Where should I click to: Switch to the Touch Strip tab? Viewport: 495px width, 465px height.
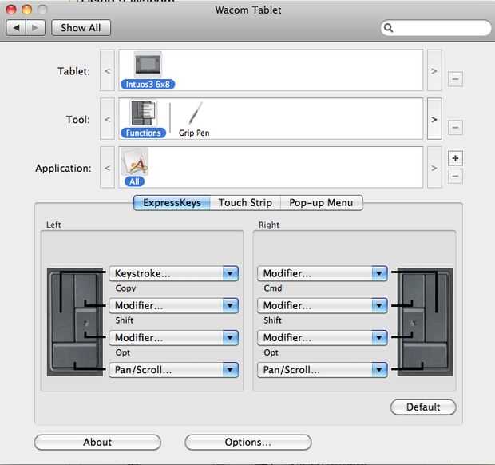245,203
